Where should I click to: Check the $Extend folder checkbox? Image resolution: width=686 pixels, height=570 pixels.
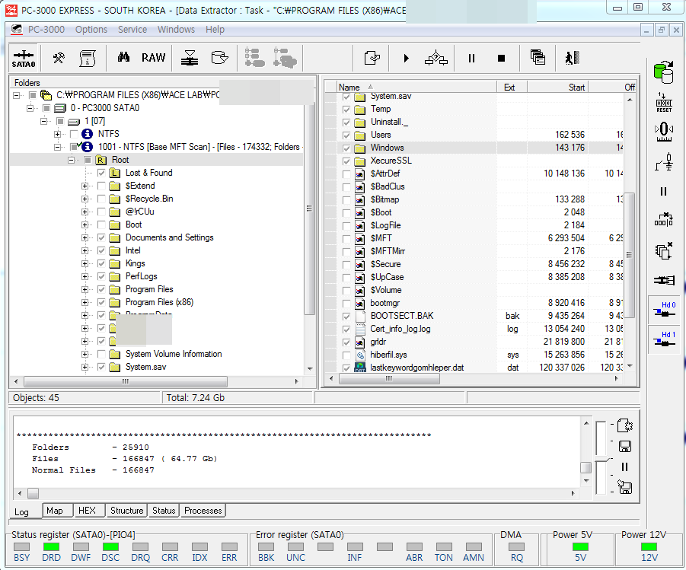(101, 186)
